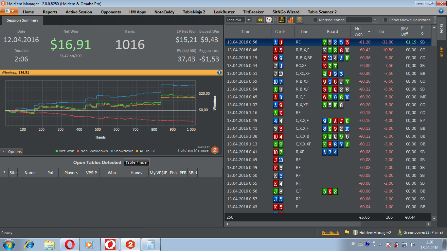This screenshot has width=447, height=251.
Task: Click the trophy icon in hands toolbar
Action: tap(299, 20)
